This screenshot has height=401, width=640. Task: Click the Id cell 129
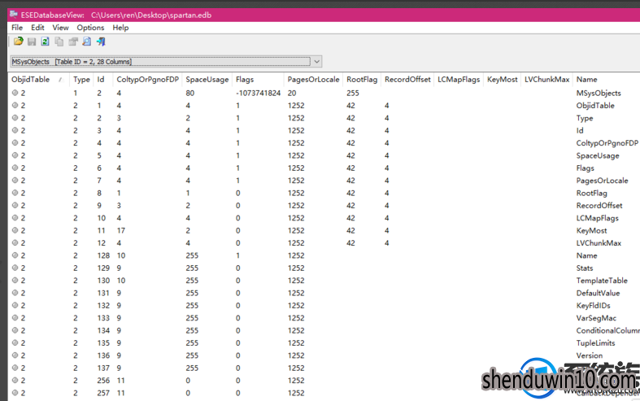point(103,268)
